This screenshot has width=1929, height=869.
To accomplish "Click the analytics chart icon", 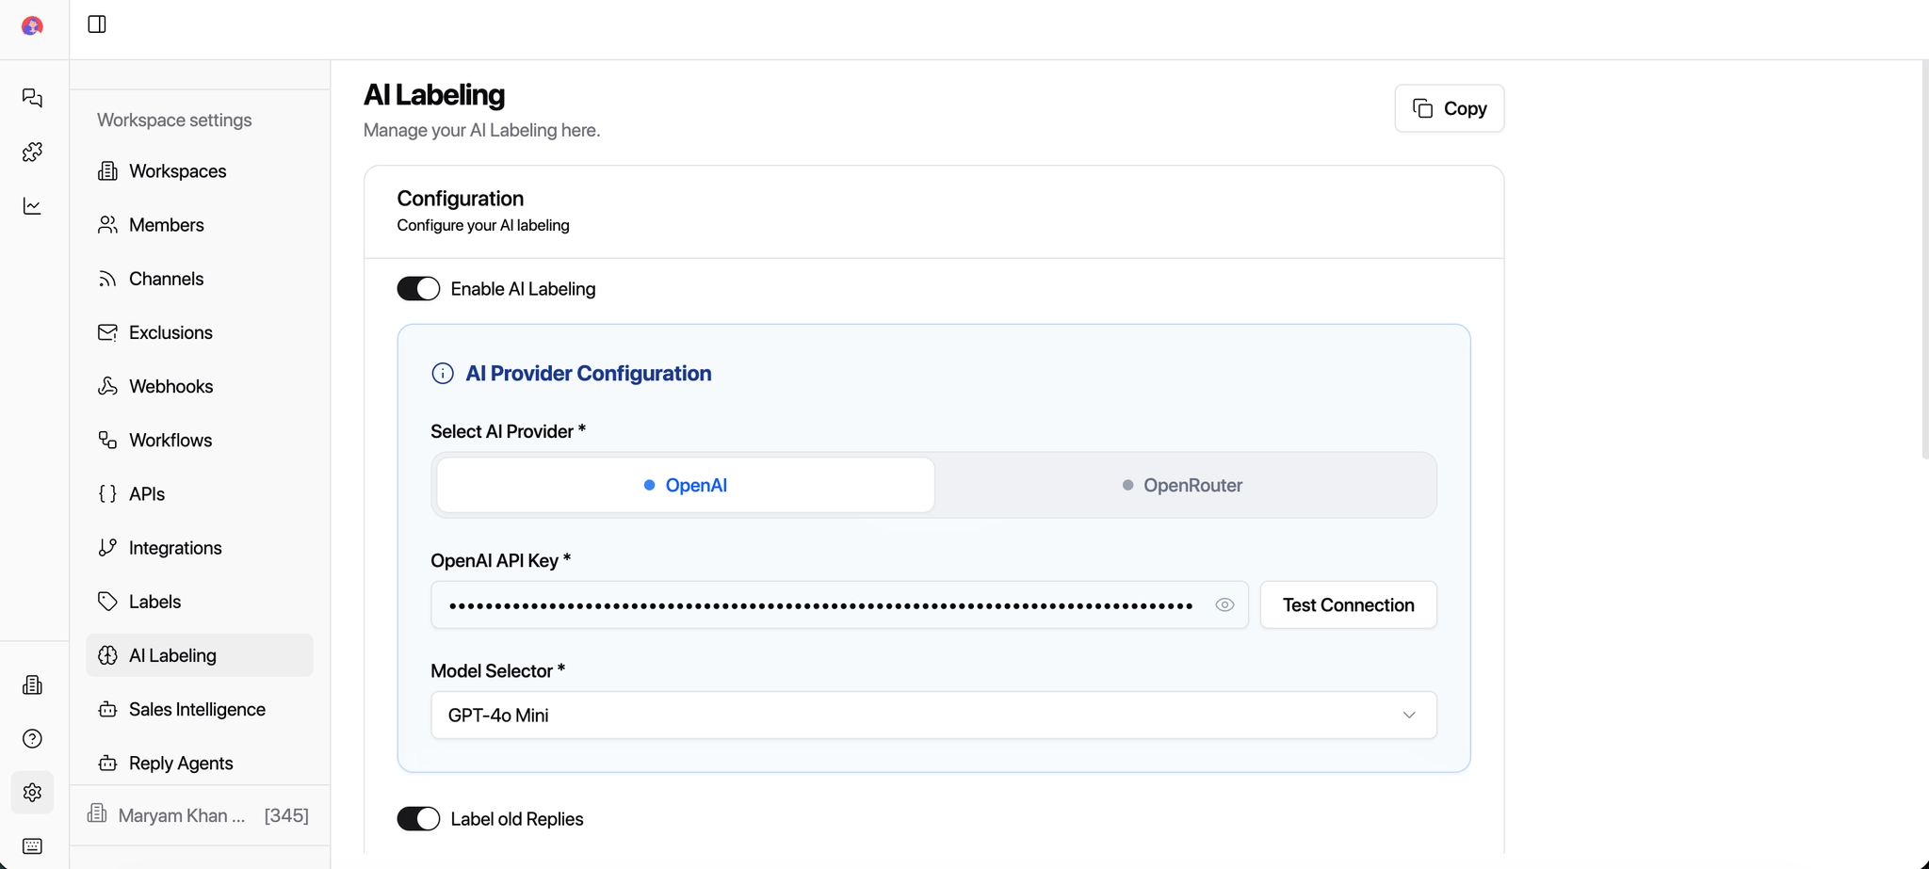I will 33,206.
